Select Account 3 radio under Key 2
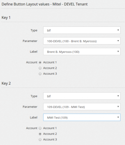Screen dimensions: 125x145 click(40, 140)
